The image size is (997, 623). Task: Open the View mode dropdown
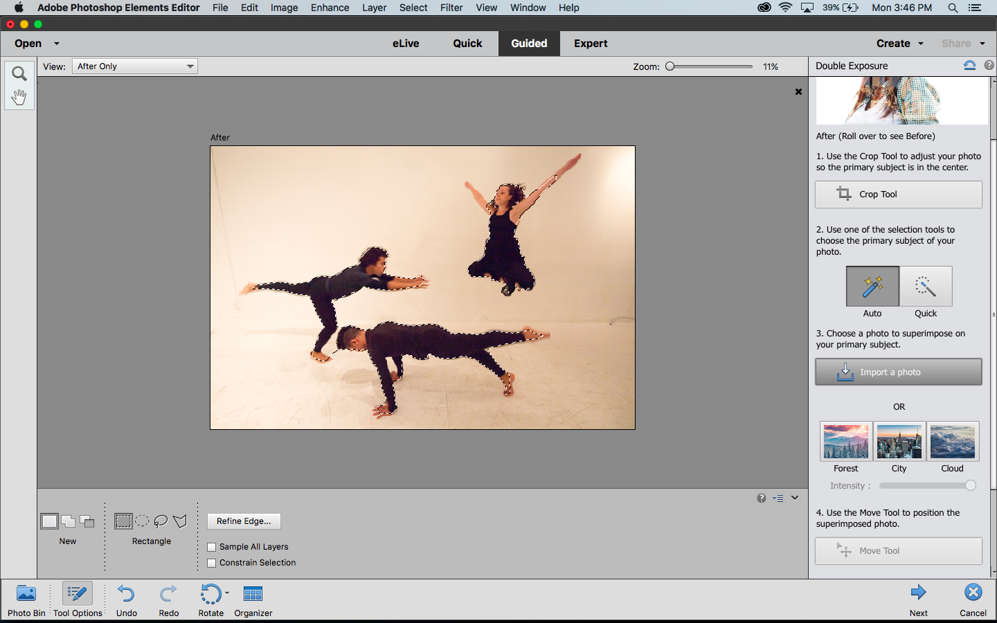(x=135, y=66)
